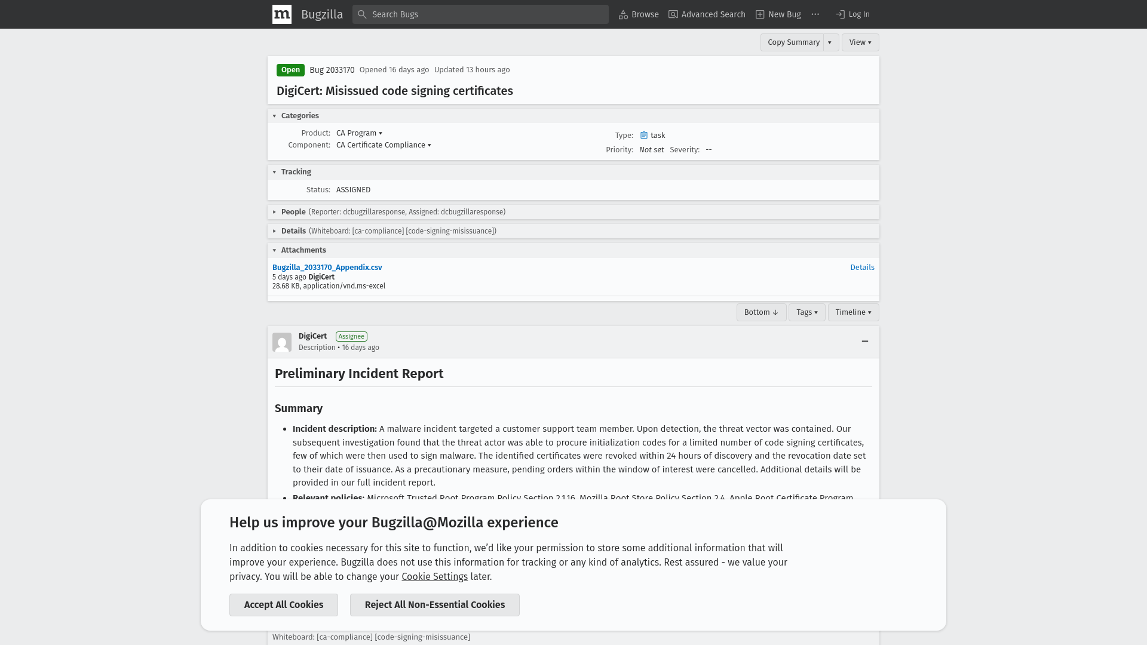The height and width of the screenshot is (645, 1147).
Task: Click the attachment Details link
Action: pyautogui.click(x=862, y=268)
